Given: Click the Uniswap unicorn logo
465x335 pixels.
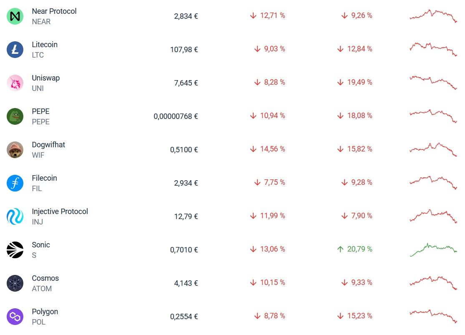Looking at the screenshot, I should click(x=15, y=83).
